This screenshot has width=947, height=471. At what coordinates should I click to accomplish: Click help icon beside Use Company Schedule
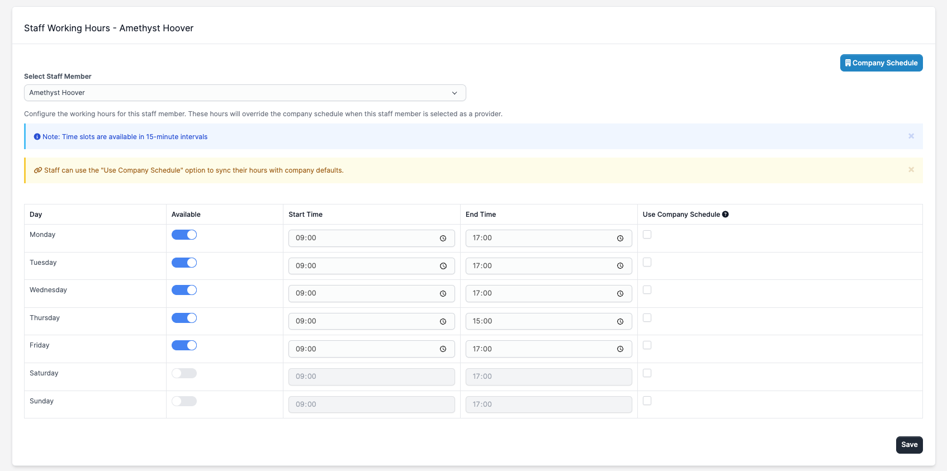[726, 215]
